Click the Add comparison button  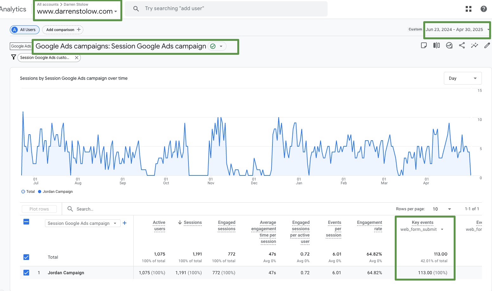62,30
